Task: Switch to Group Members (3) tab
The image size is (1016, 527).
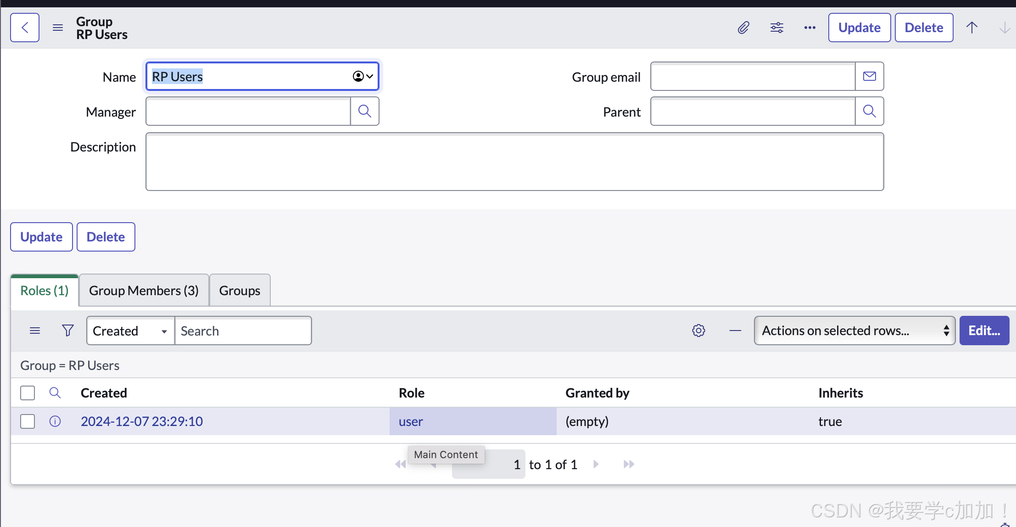Action: pos(144,291)
